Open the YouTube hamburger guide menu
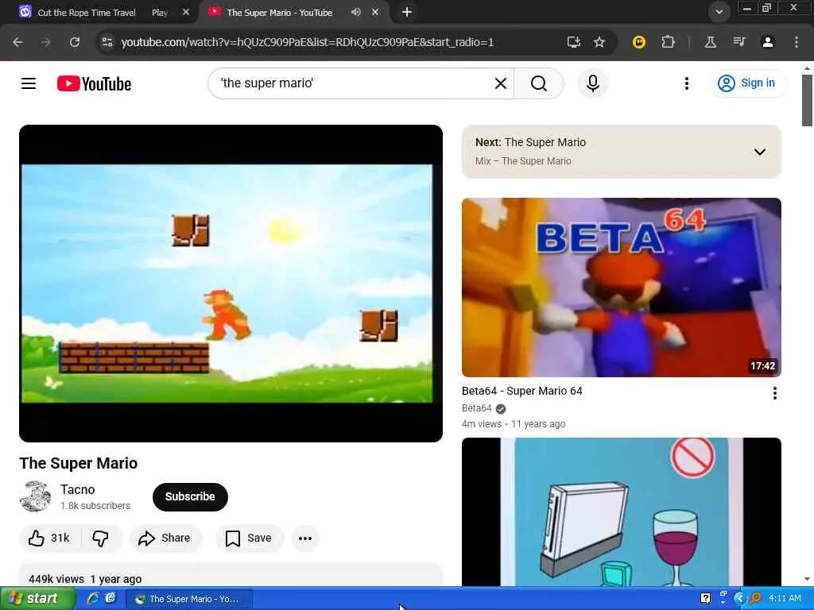The width and height of the screenshot is (814, 610). pyautogui.click(x=29, y=83)
